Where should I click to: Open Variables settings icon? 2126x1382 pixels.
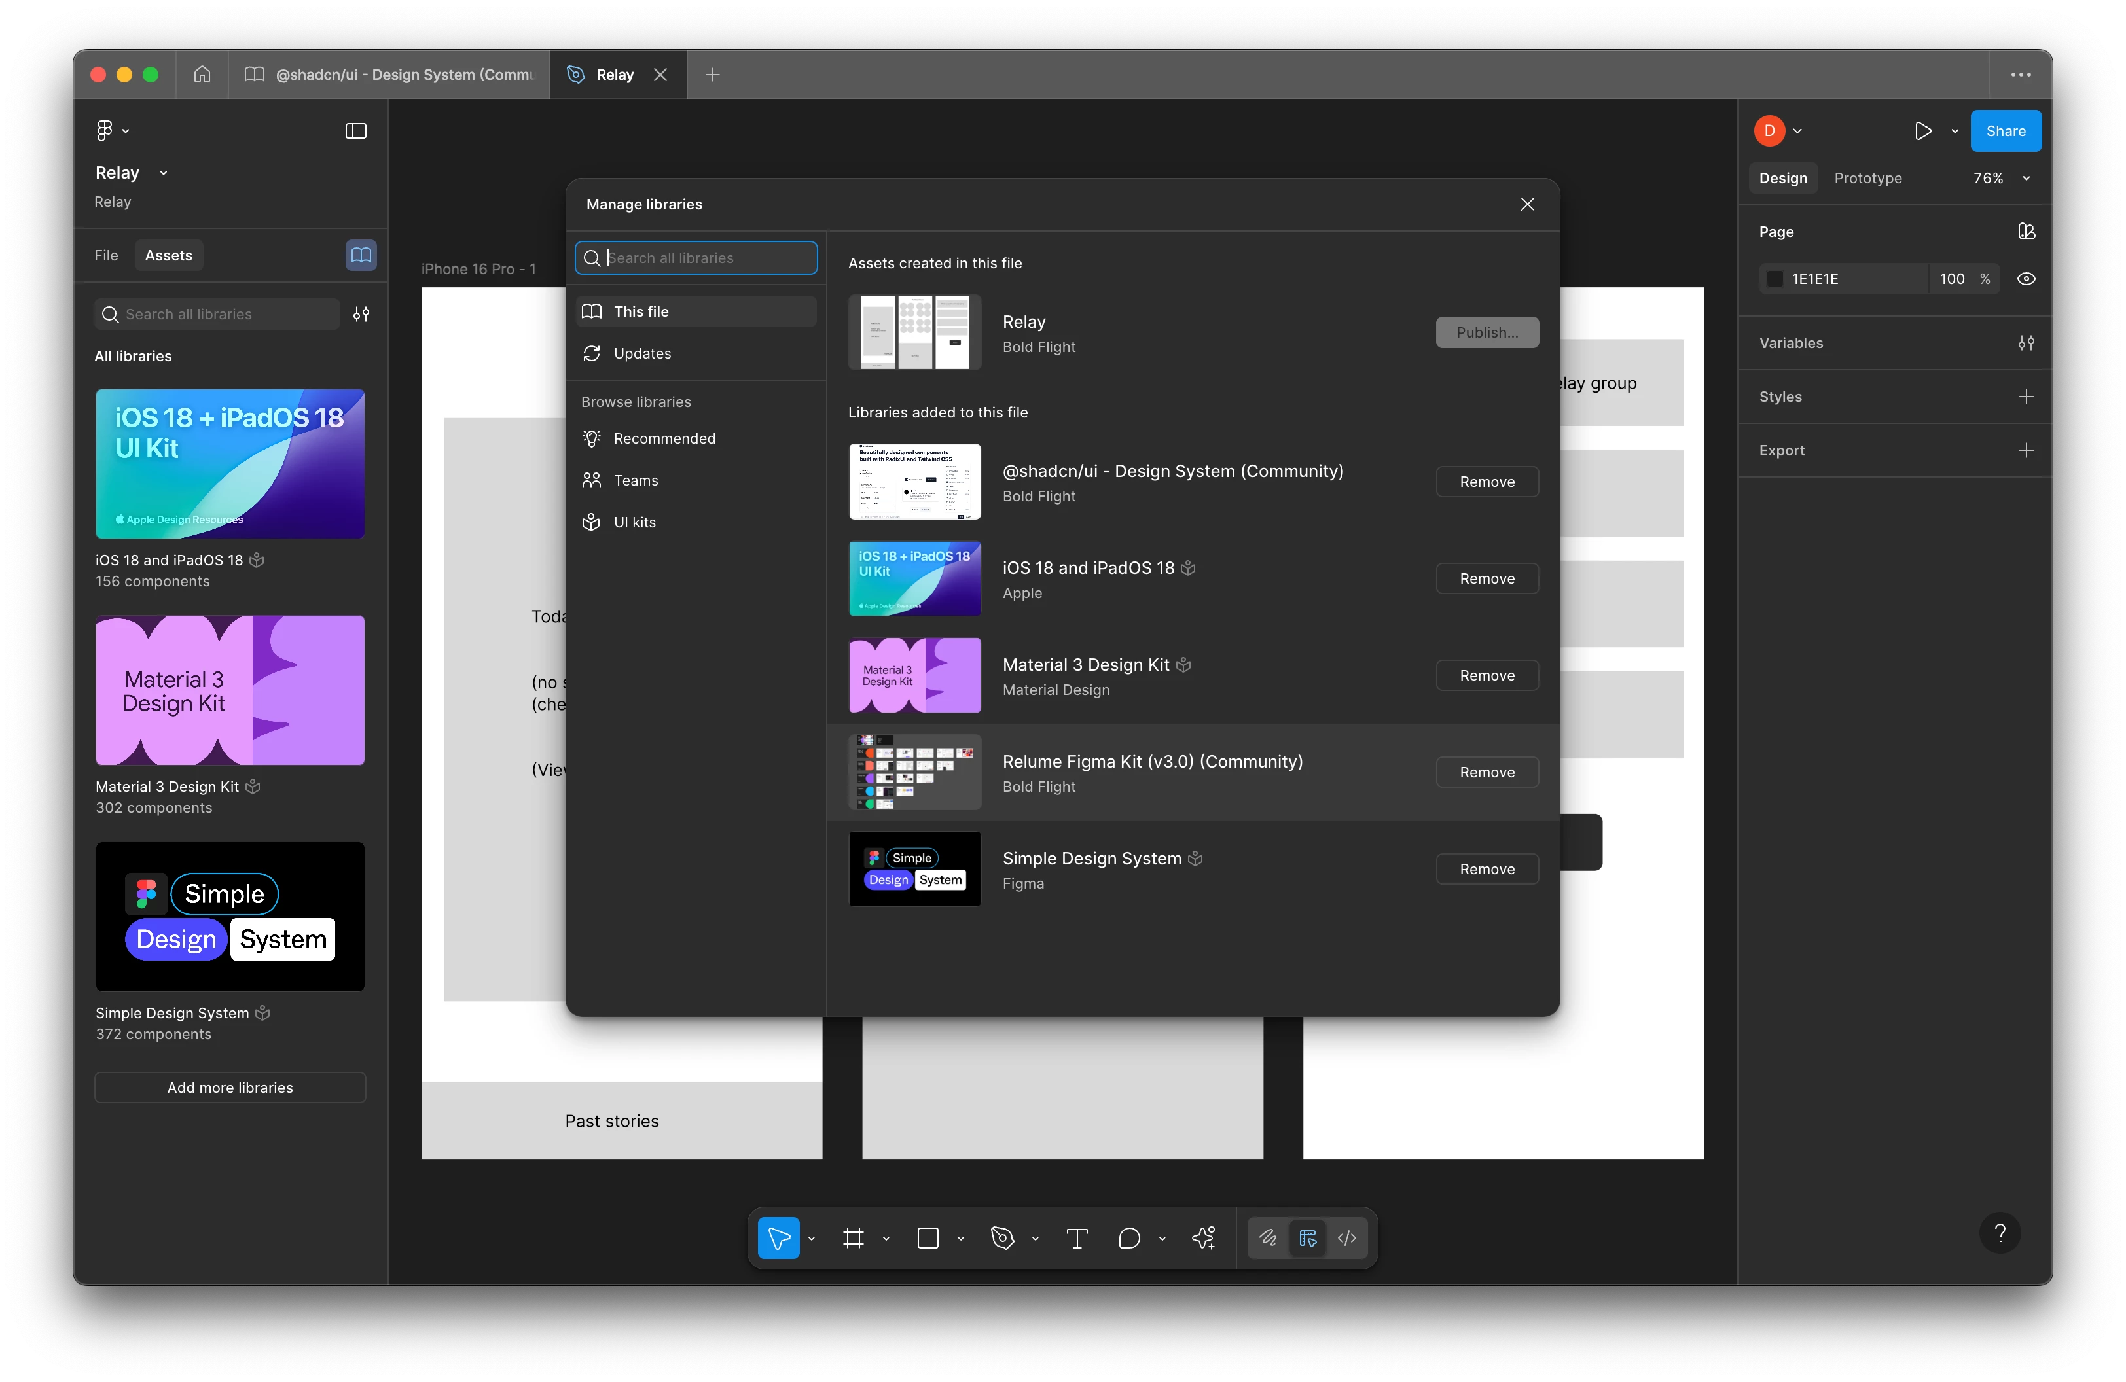pos(2026,343)
